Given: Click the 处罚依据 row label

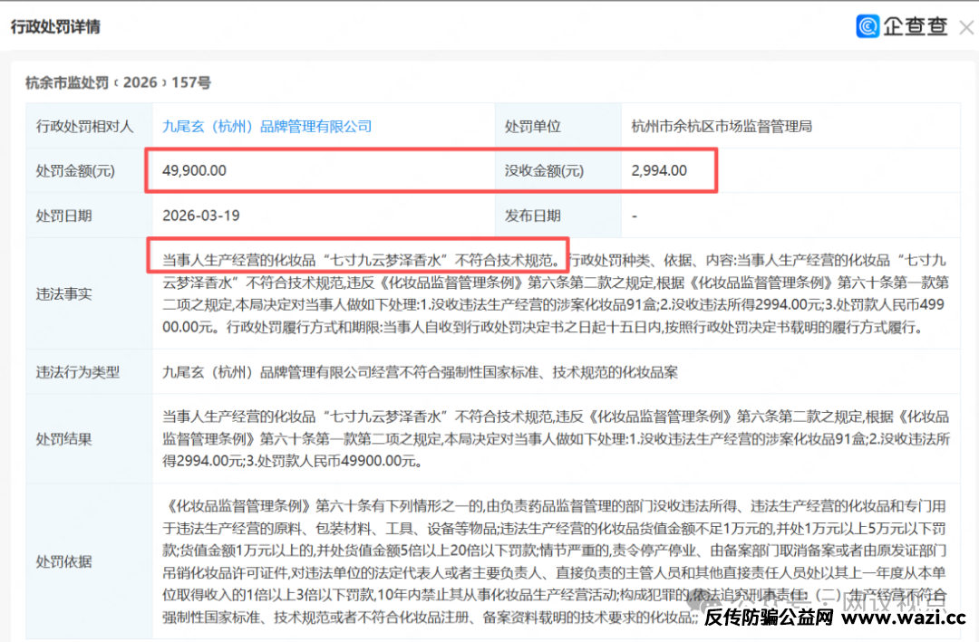Looking at the screenshot, I should tap(63, 561).
